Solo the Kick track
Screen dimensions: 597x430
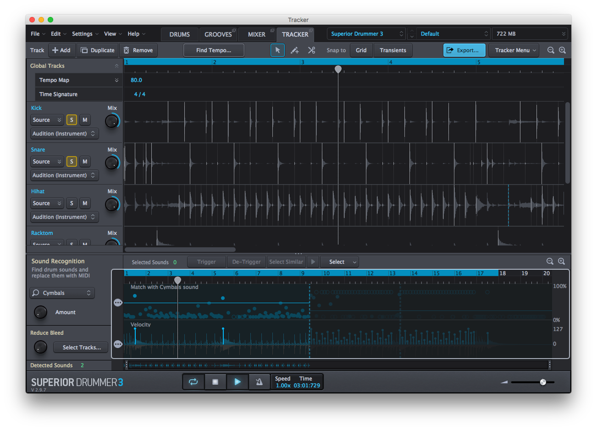click(x=72, y=120)
